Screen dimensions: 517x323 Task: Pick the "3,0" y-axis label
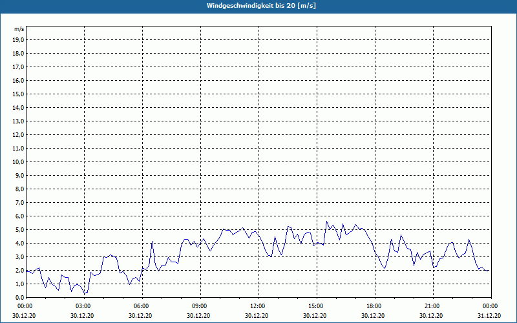coord(19,256)
